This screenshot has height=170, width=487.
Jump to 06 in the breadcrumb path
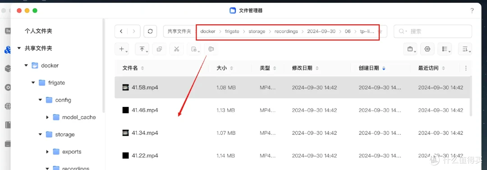tap(348, 32)
